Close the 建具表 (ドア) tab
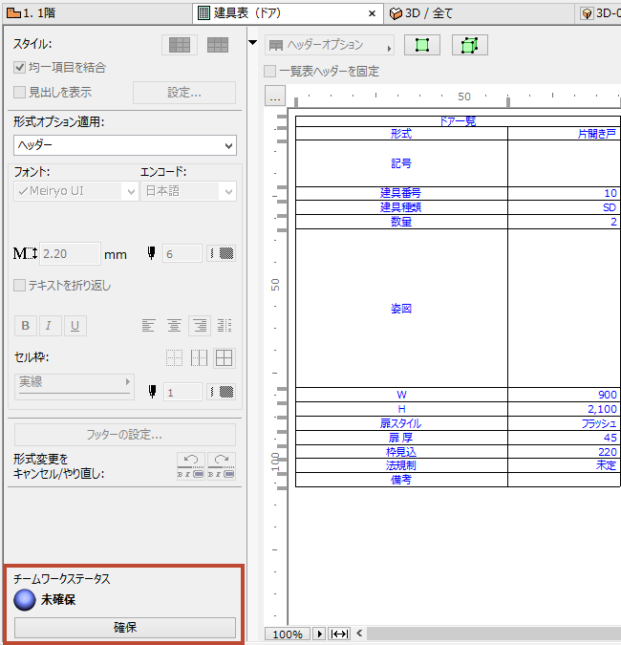 coord(372,13)
